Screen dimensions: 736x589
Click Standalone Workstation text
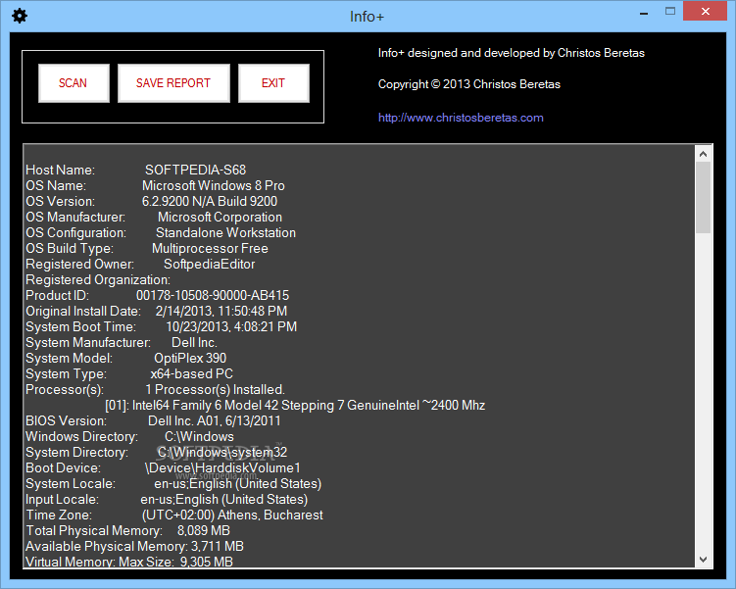[225, 233]
